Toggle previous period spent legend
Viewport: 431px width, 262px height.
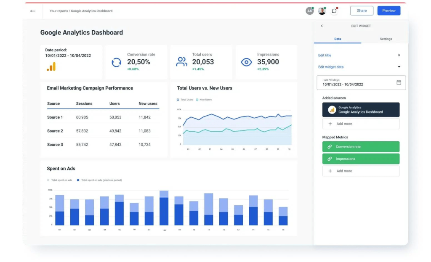point(99,180)
